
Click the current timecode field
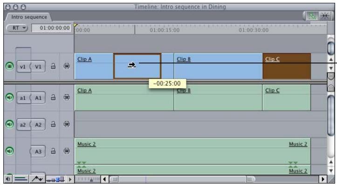click(51, 28)
